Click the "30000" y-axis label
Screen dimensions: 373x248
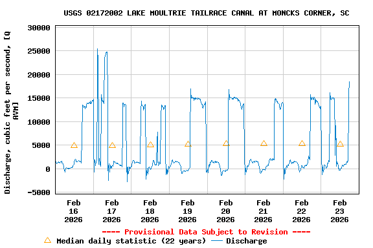tap(39, 28)
